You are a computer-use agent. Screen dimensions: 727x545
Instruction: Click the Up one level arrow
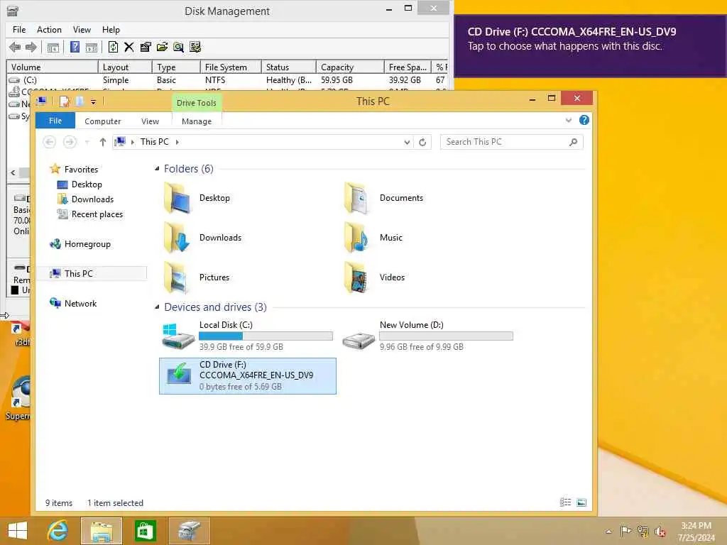[102, 142]
